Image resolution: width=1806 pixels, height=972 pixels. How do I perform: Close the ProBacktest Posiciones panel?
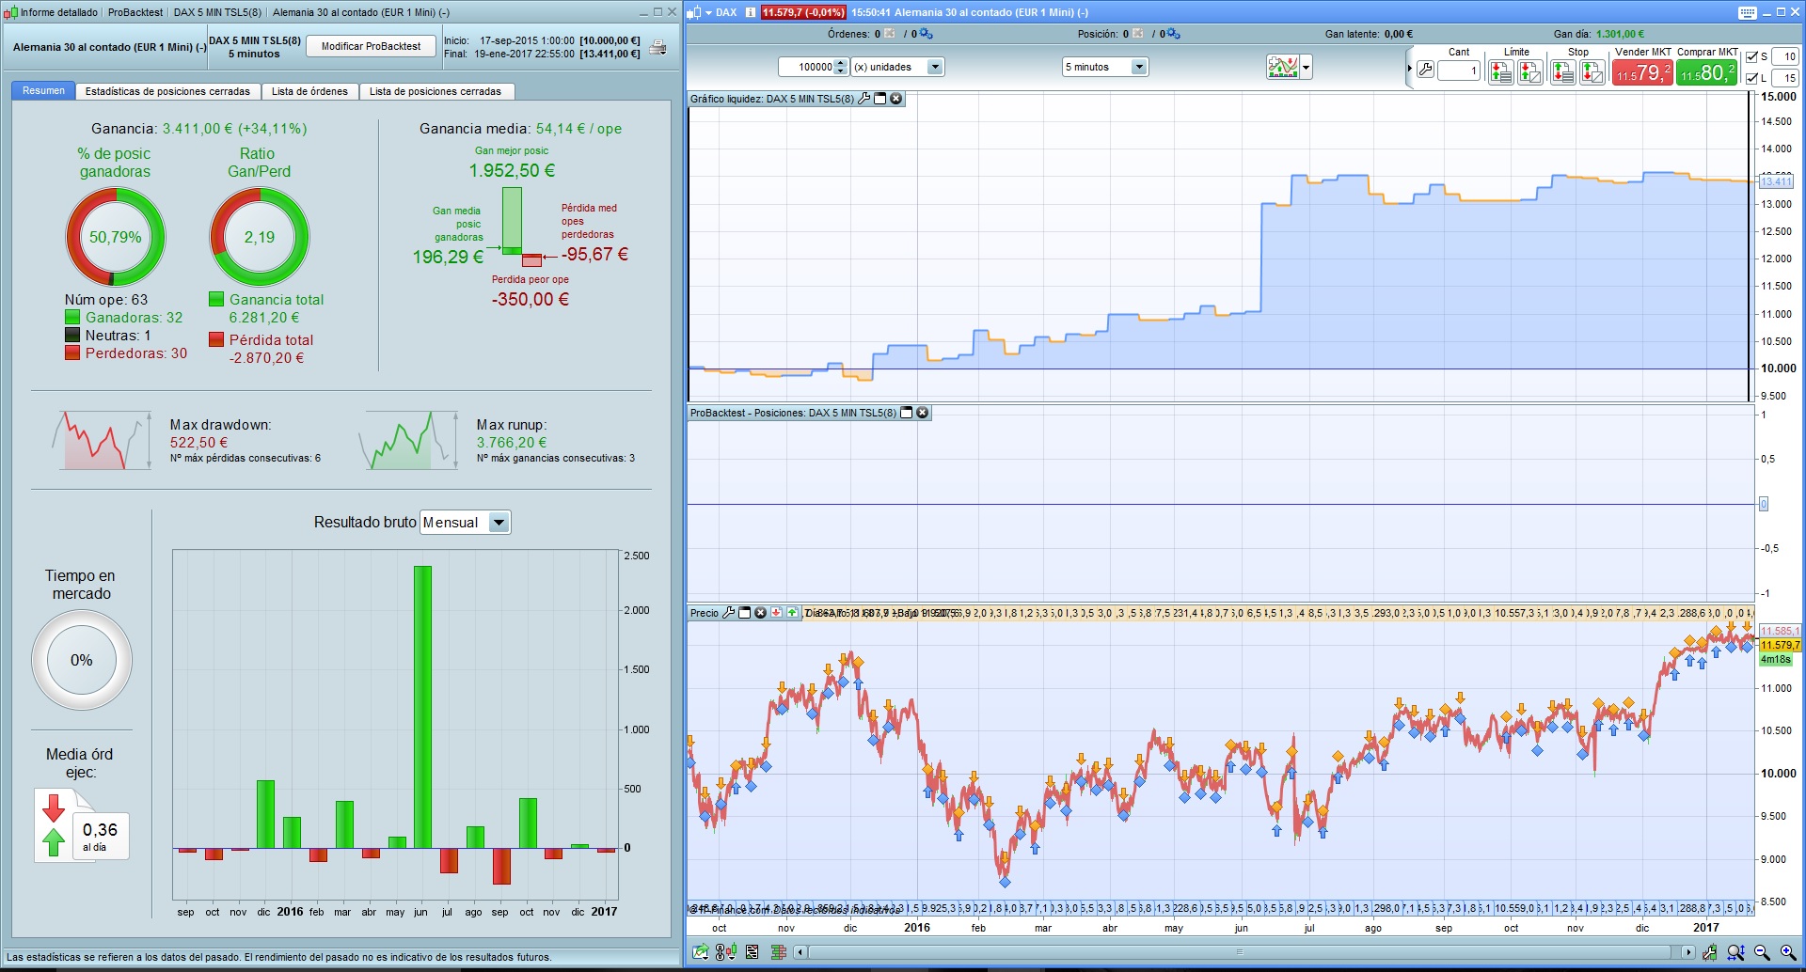click(923, 413)
